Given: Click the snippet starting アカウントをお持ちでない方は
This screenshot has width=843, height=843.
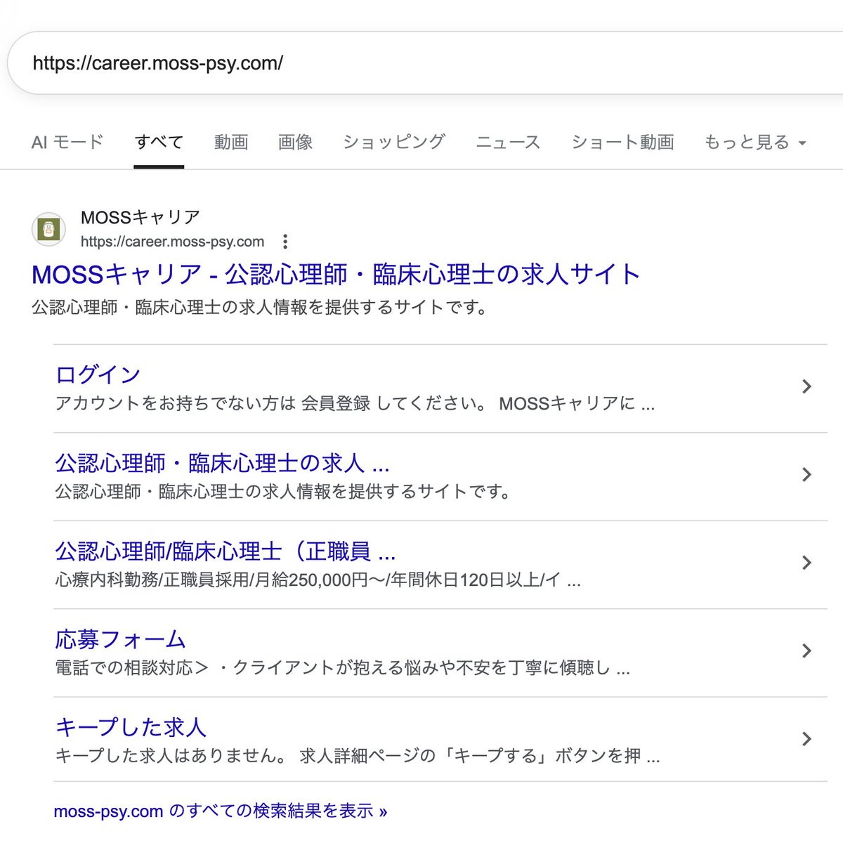Looking at the screenshot, I should point(355,403).
